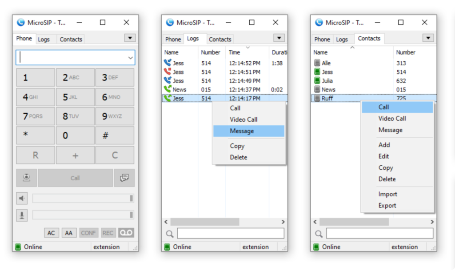
Task: Click the missed call icon next to Jess
Action: [168, 71]
